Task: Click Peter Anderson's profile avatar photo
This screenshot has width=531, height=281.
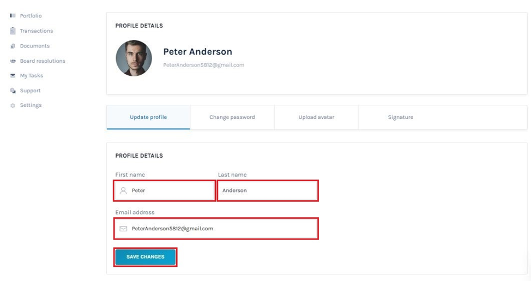Action: (134, 58)
